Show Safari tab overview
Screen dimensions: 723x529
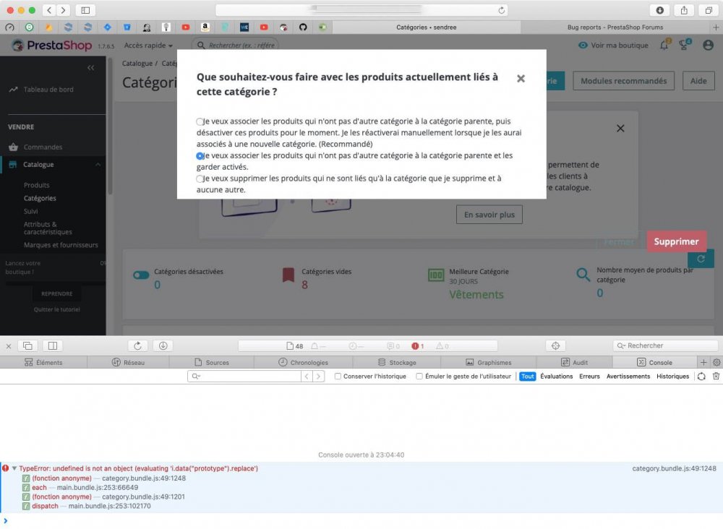click(709, 10)
